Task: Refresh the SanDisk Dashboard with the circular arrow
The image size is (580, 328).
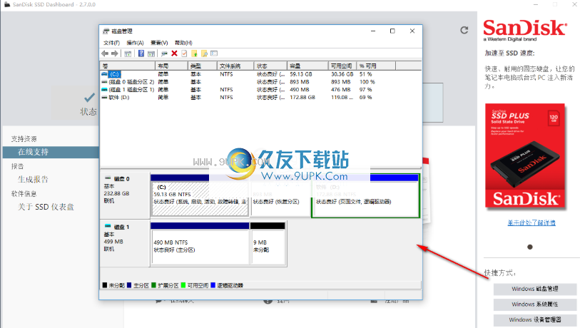Action: click(x=464, y=30)
